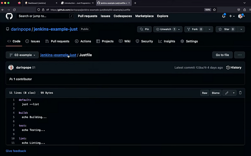Bookmark page with the star icon
Viewport: 251px width, 156px height.
(214, 10)
